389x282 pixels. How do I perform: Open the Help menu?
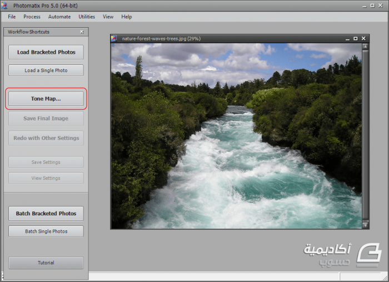pyautogui.click(x=127, y=17)
